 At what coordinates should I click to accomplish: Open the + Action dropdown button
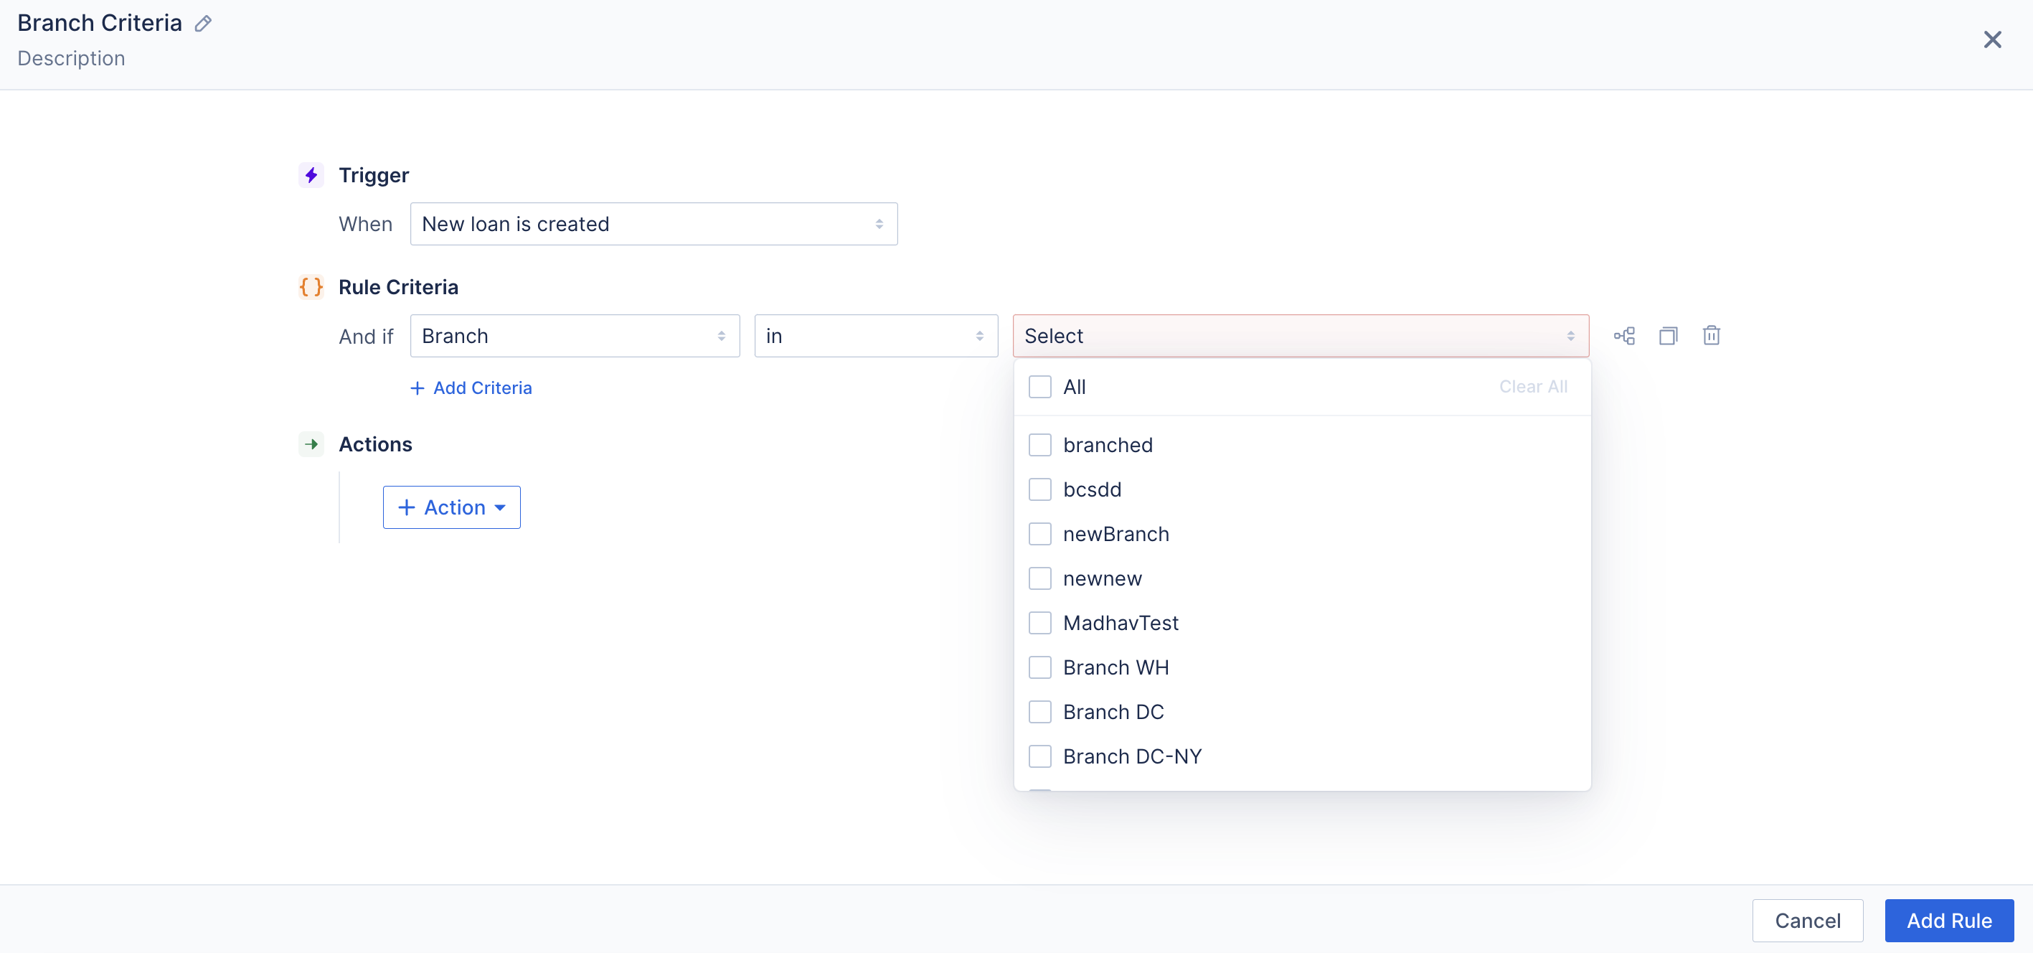coord(451,507)
